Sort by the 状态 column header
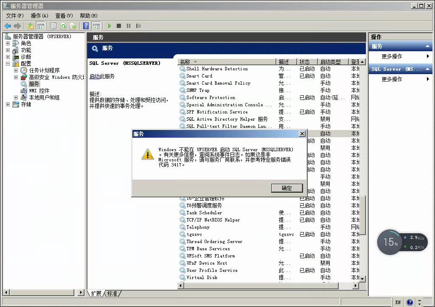 click(x=307, y=62)
